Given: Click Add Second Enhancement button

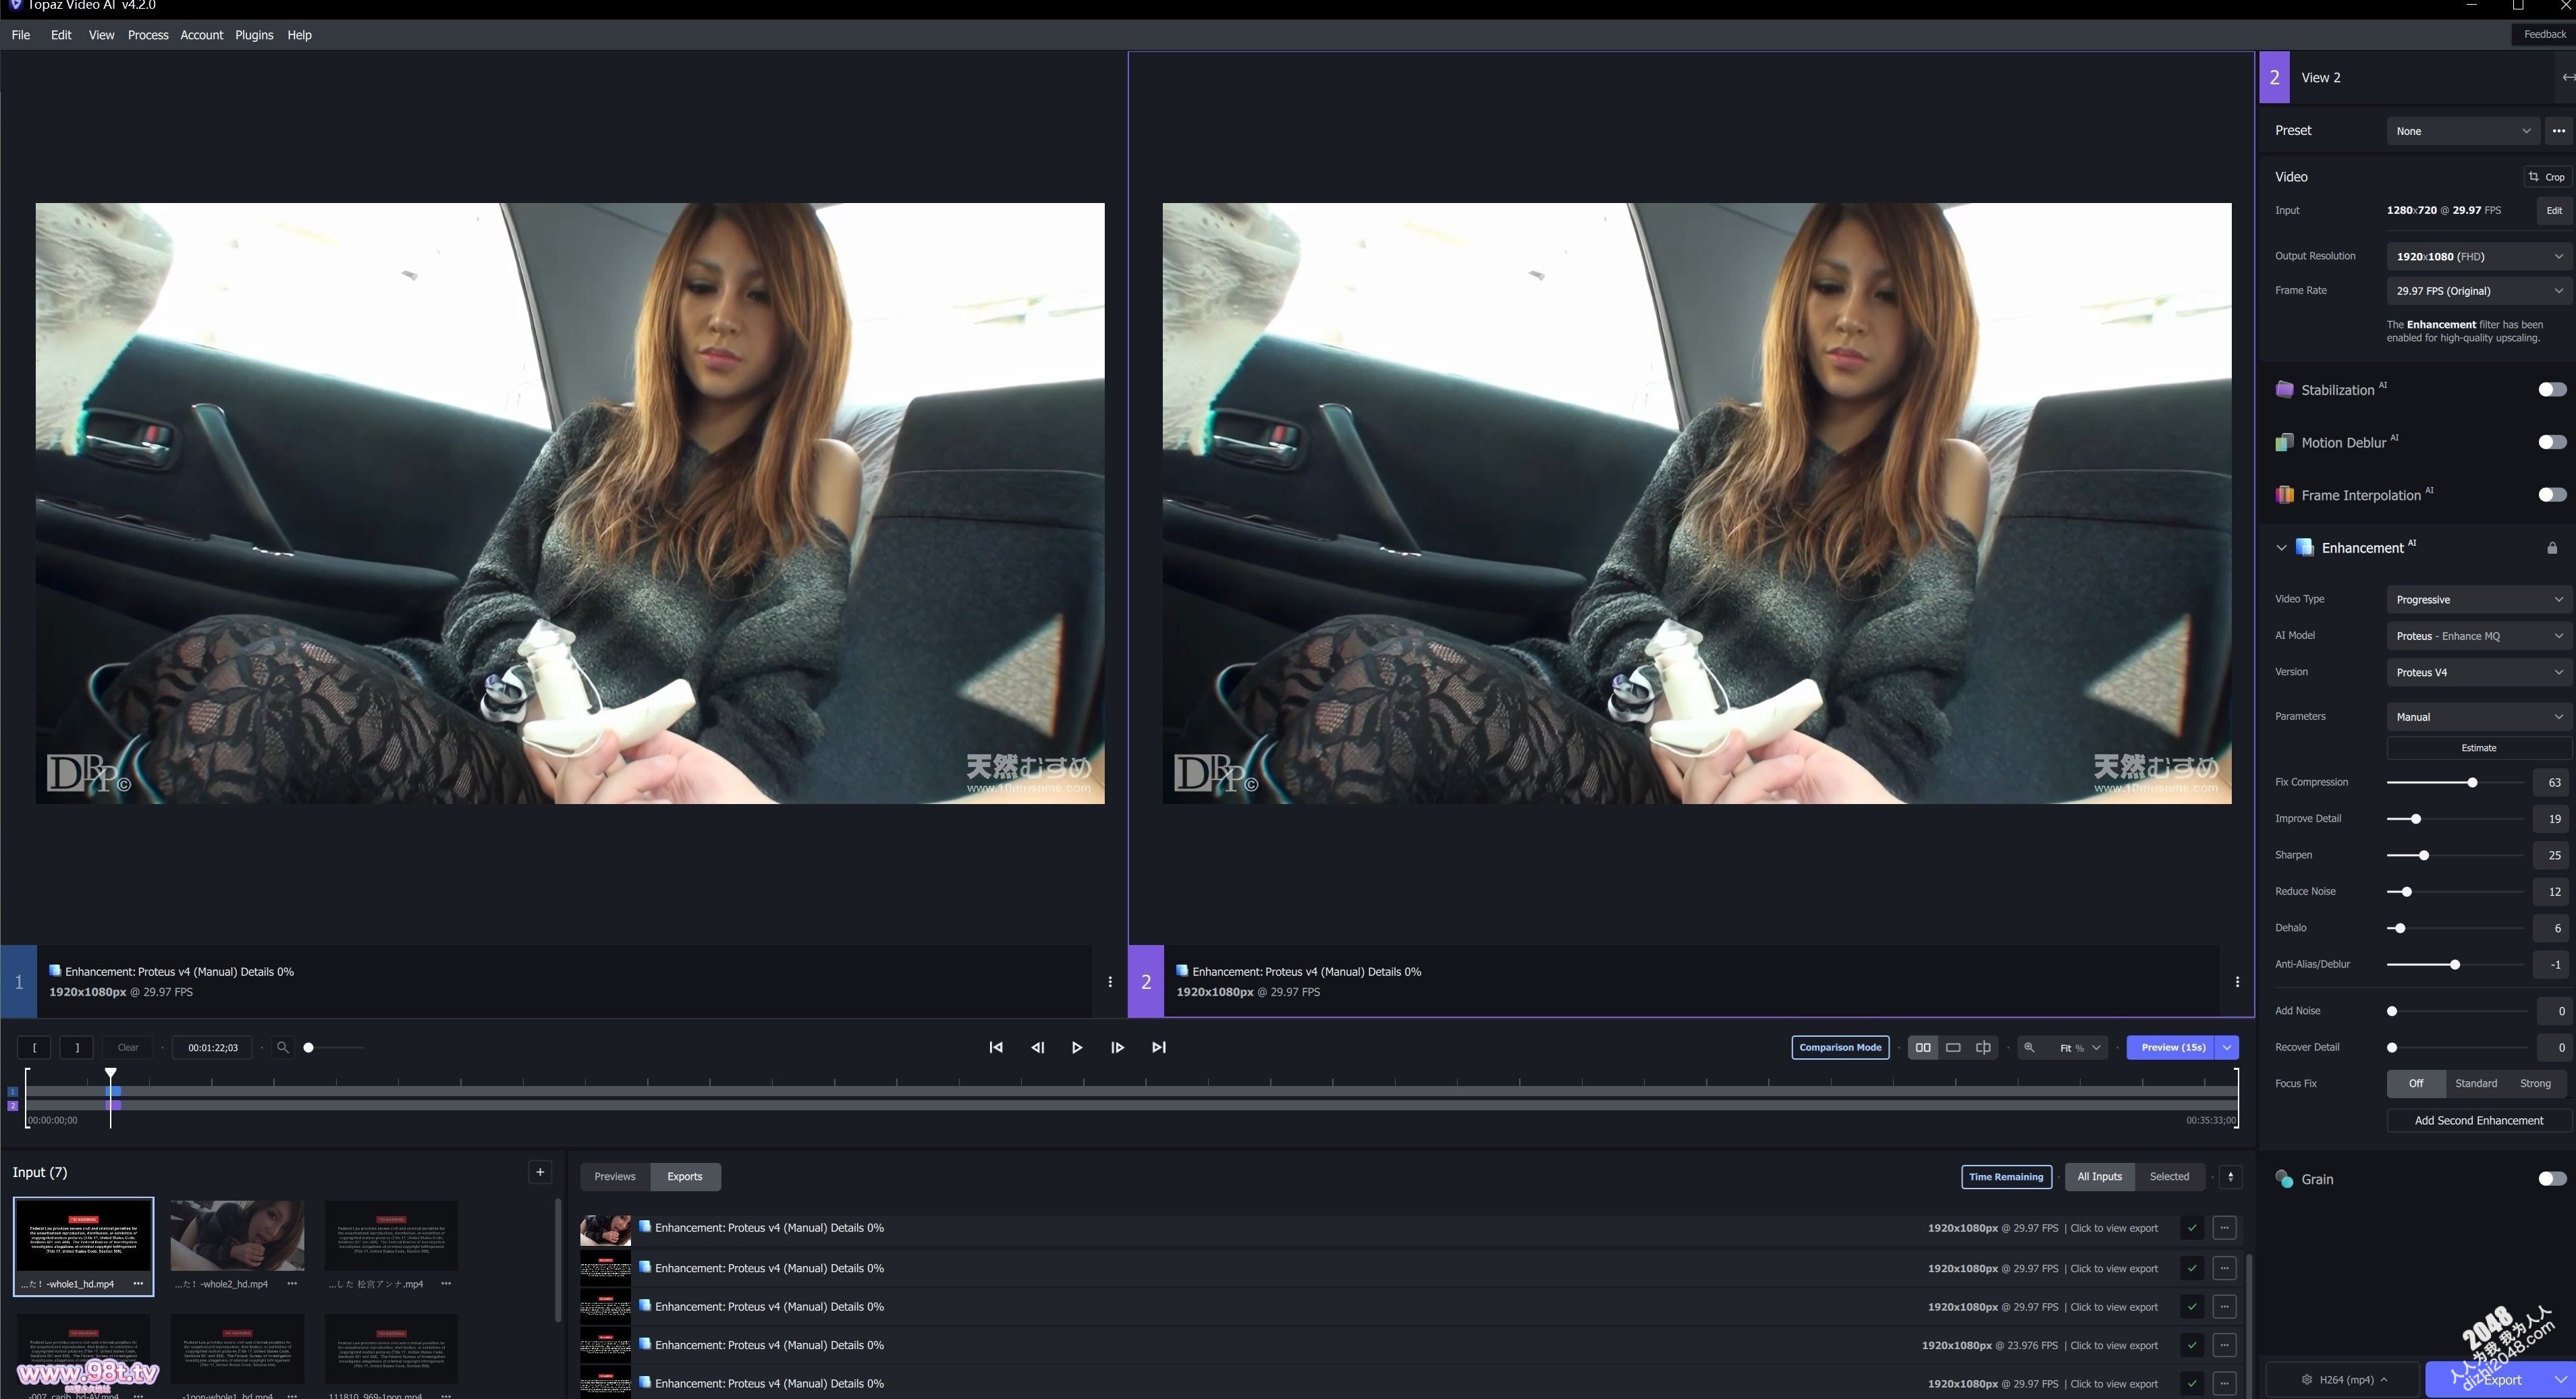Looking at the screenshot, I should pos(2478,1120).
